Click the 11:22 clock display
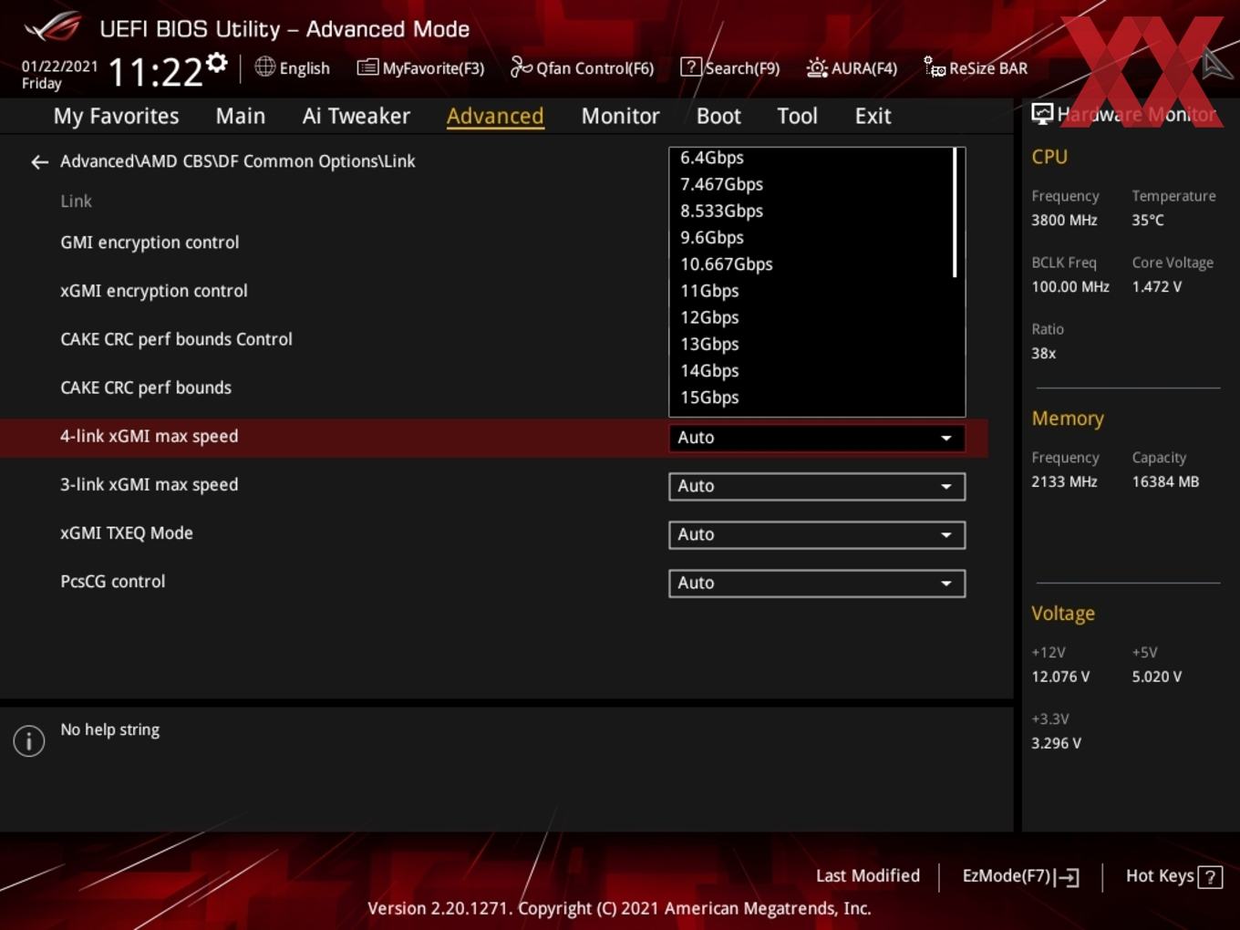The height and width of the screenshot is (930, 1240). 155,73
